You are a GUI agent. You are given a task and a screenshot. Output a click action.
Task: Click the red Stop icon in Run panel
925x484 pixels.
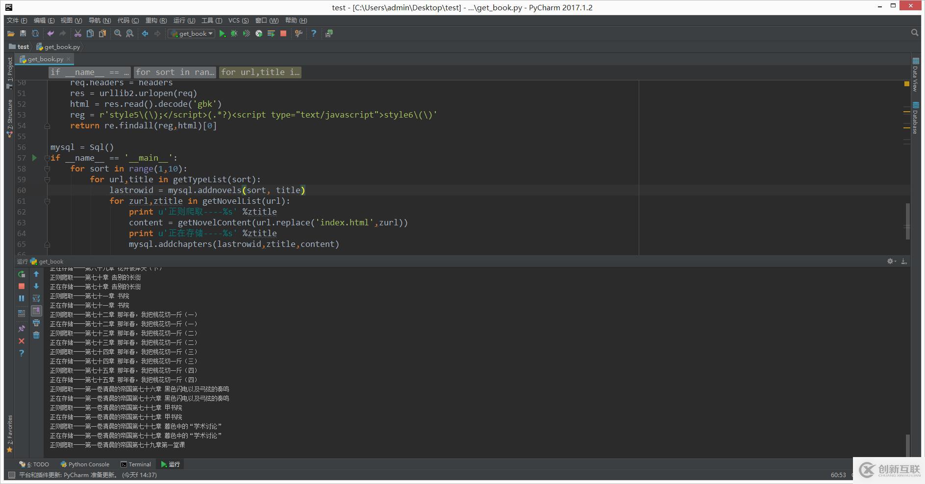(x=22, y=286)
